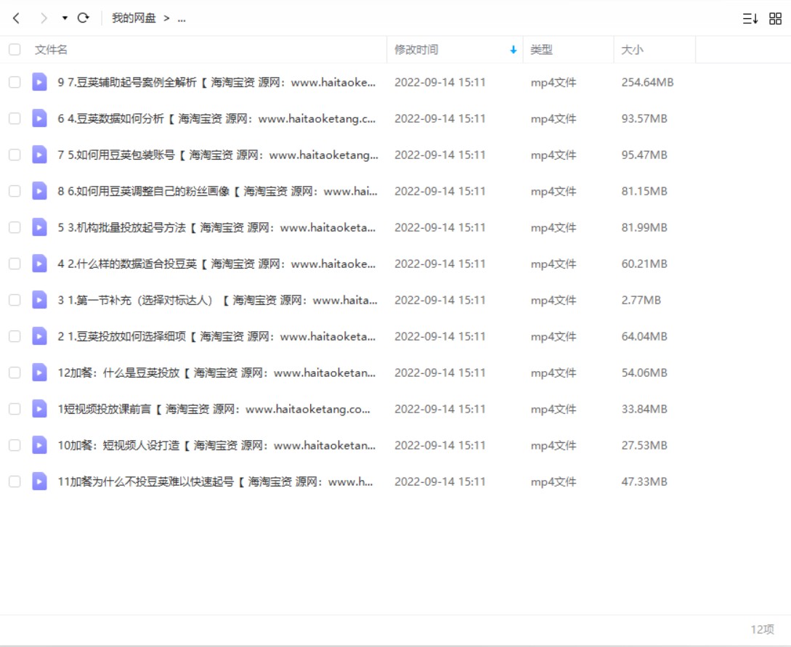
Task: Check the box for 9 7.豆荚辅助起号案例全解析
Action: (15, 82)
